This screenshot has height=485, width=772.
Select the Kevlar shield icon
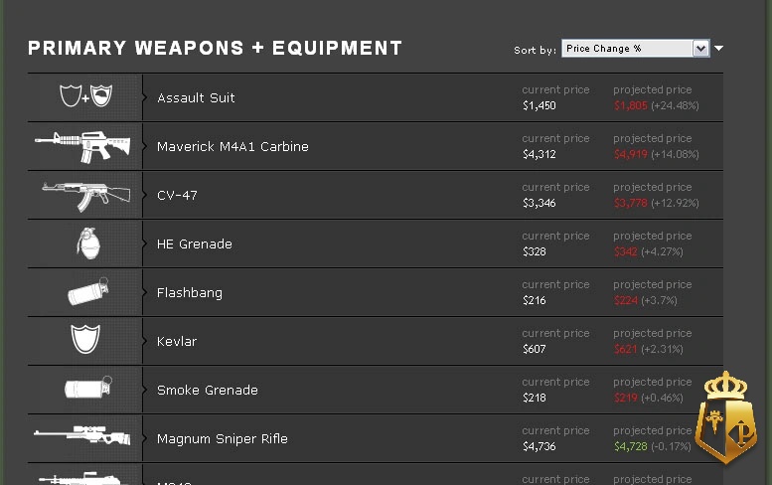pyautogui.click(x=85, y=339)
